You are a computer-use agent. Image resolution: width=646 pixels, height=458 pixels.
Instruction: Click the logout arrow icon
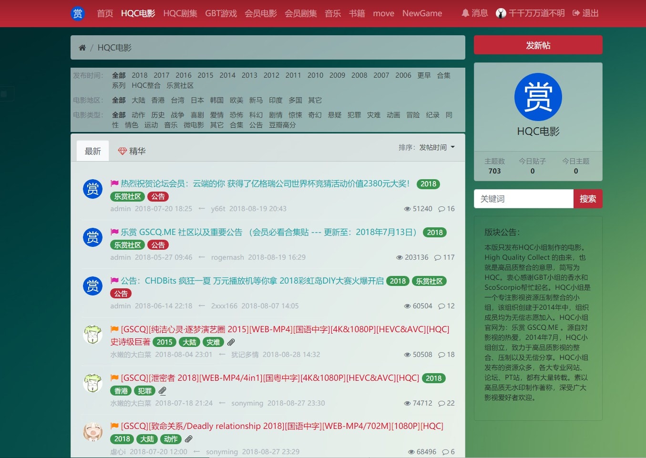(x=576, y=13)
